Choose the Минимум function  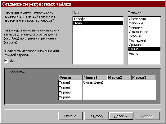[144, 27]
